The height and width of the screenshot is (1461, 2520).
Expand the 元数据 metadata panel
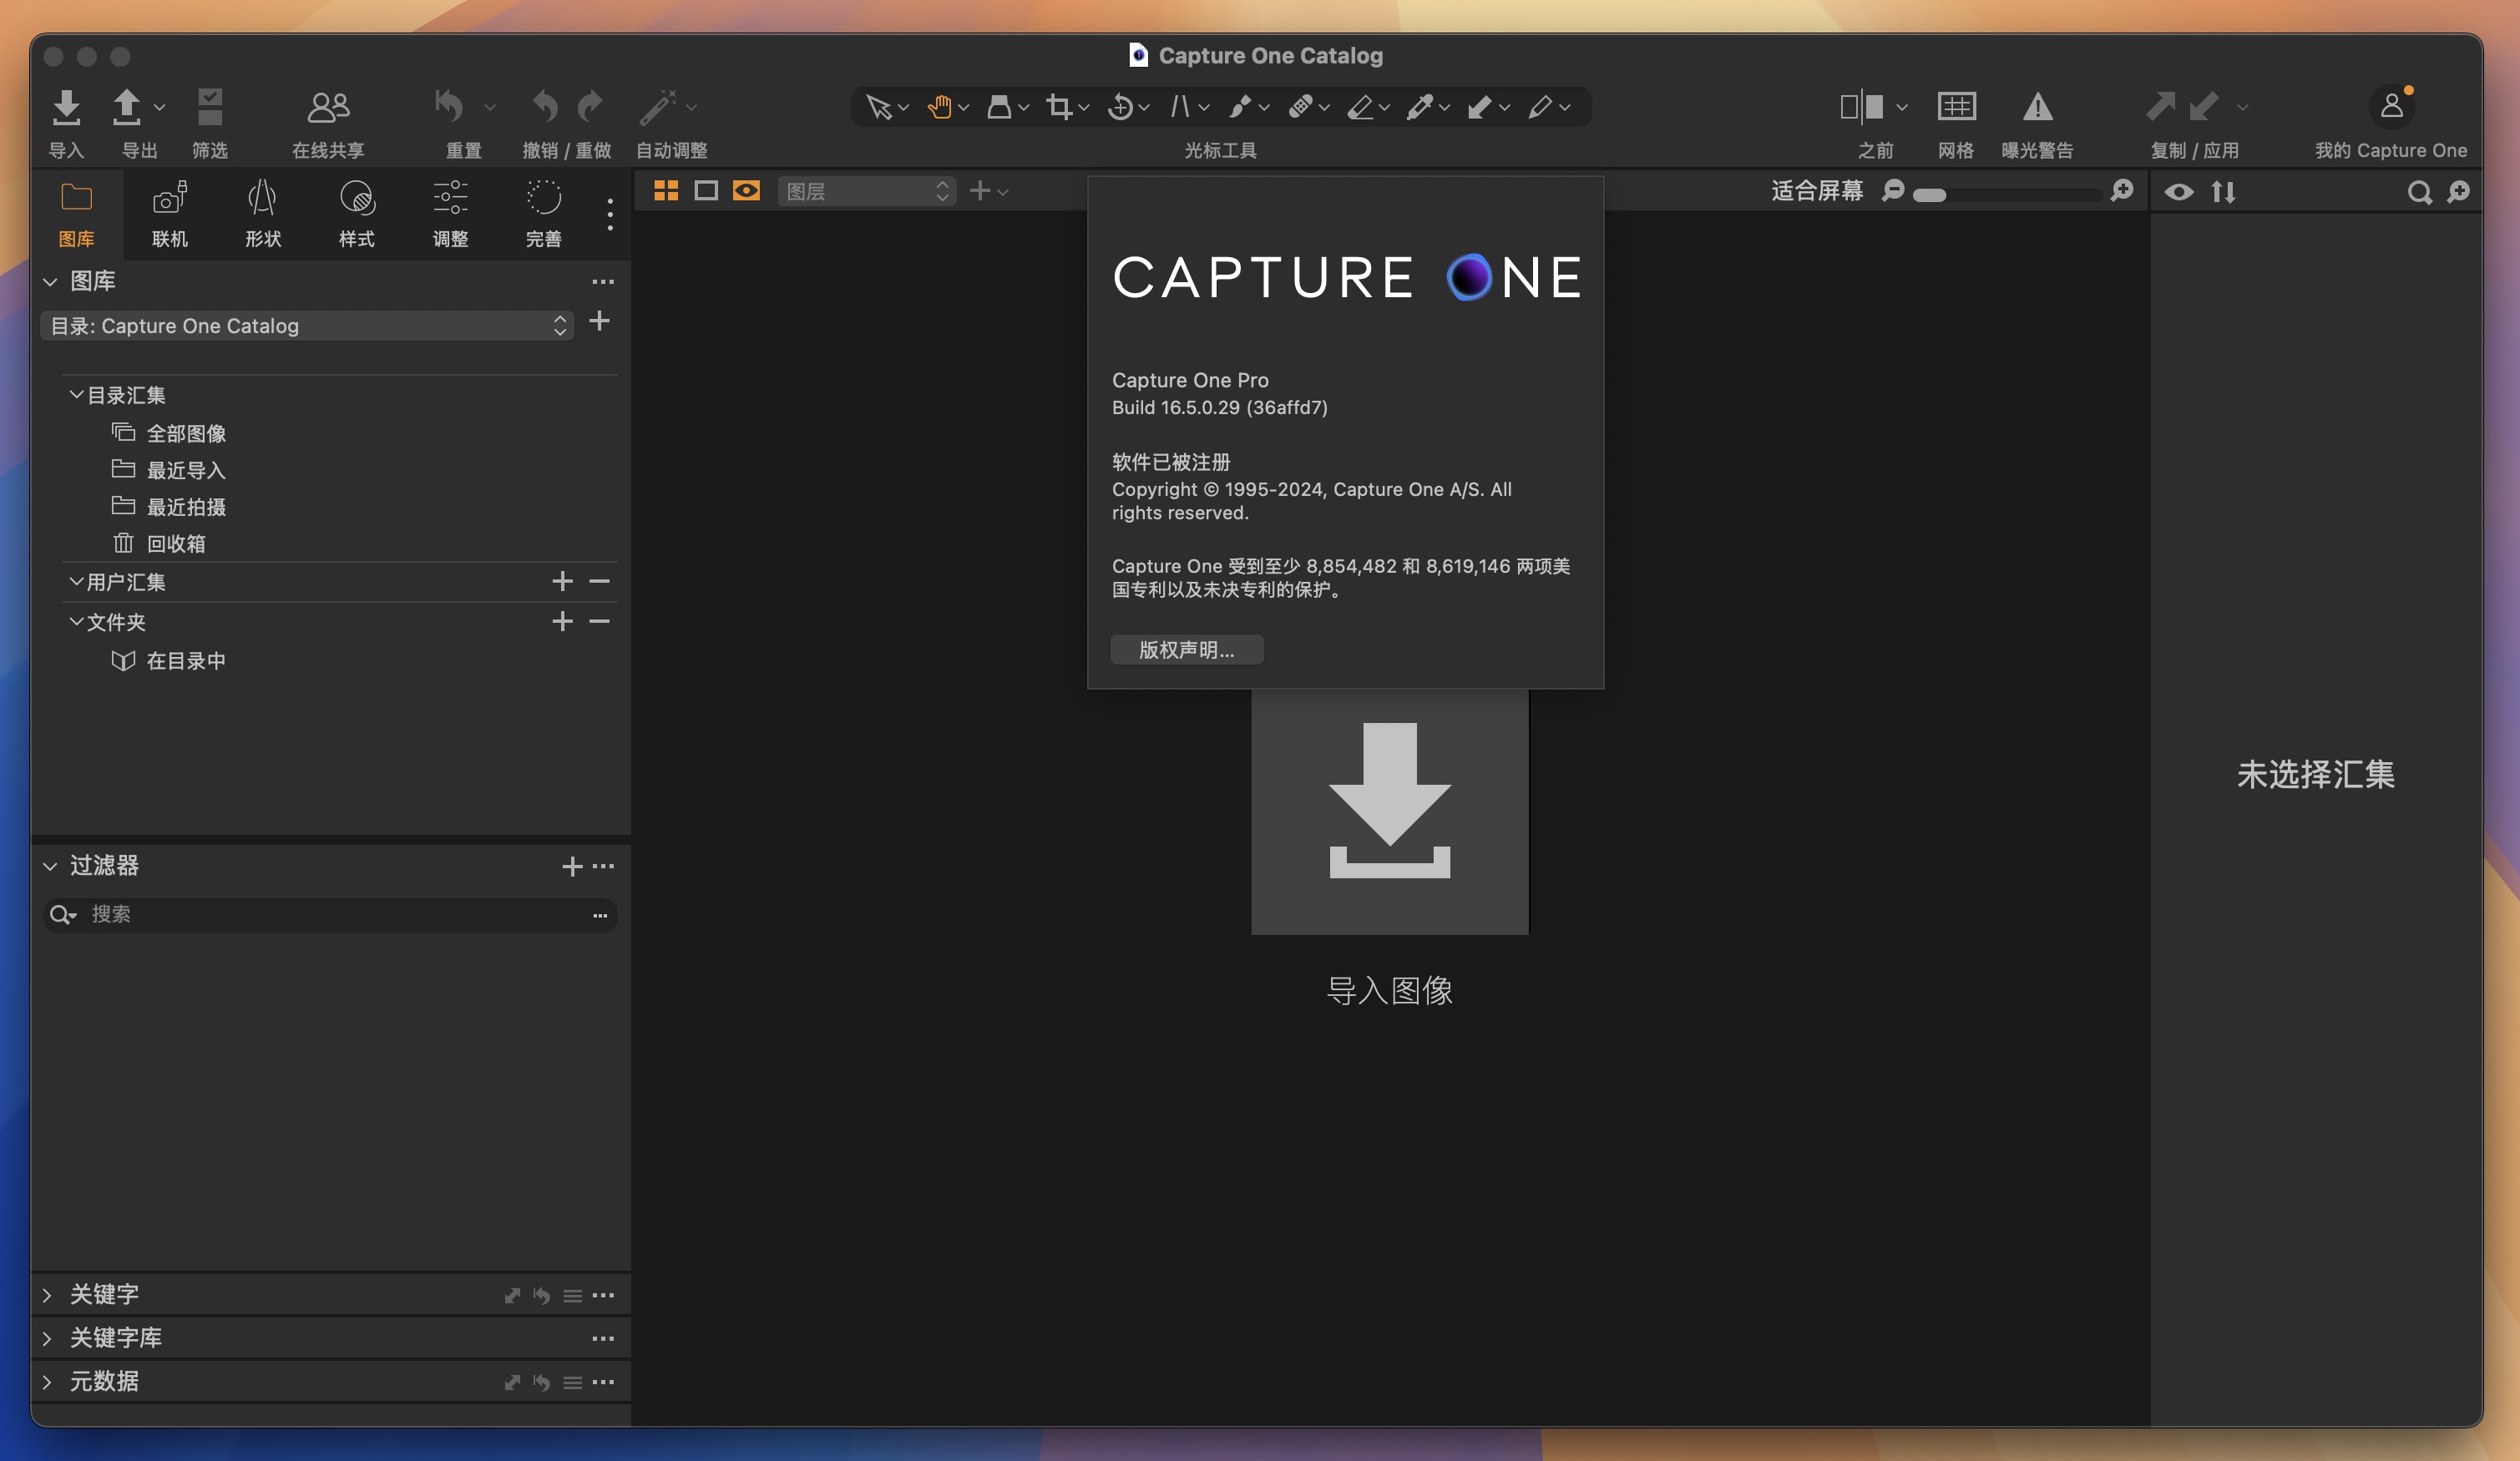pyautogui.click(x=47, y=1382)
